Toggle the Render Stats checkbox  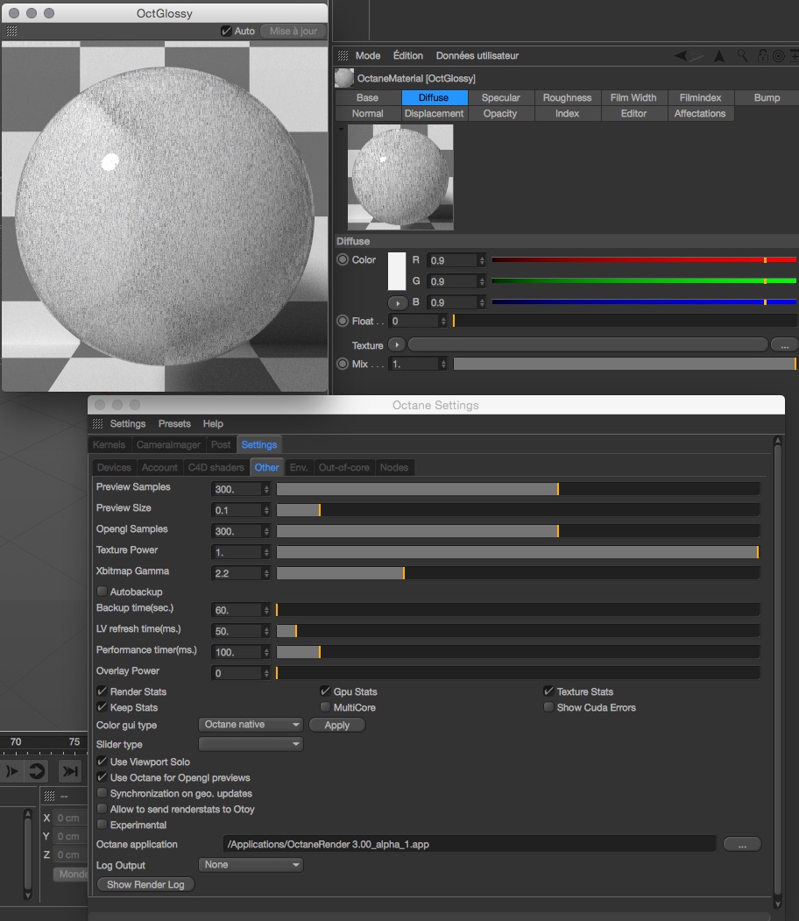tap(103, 691)
